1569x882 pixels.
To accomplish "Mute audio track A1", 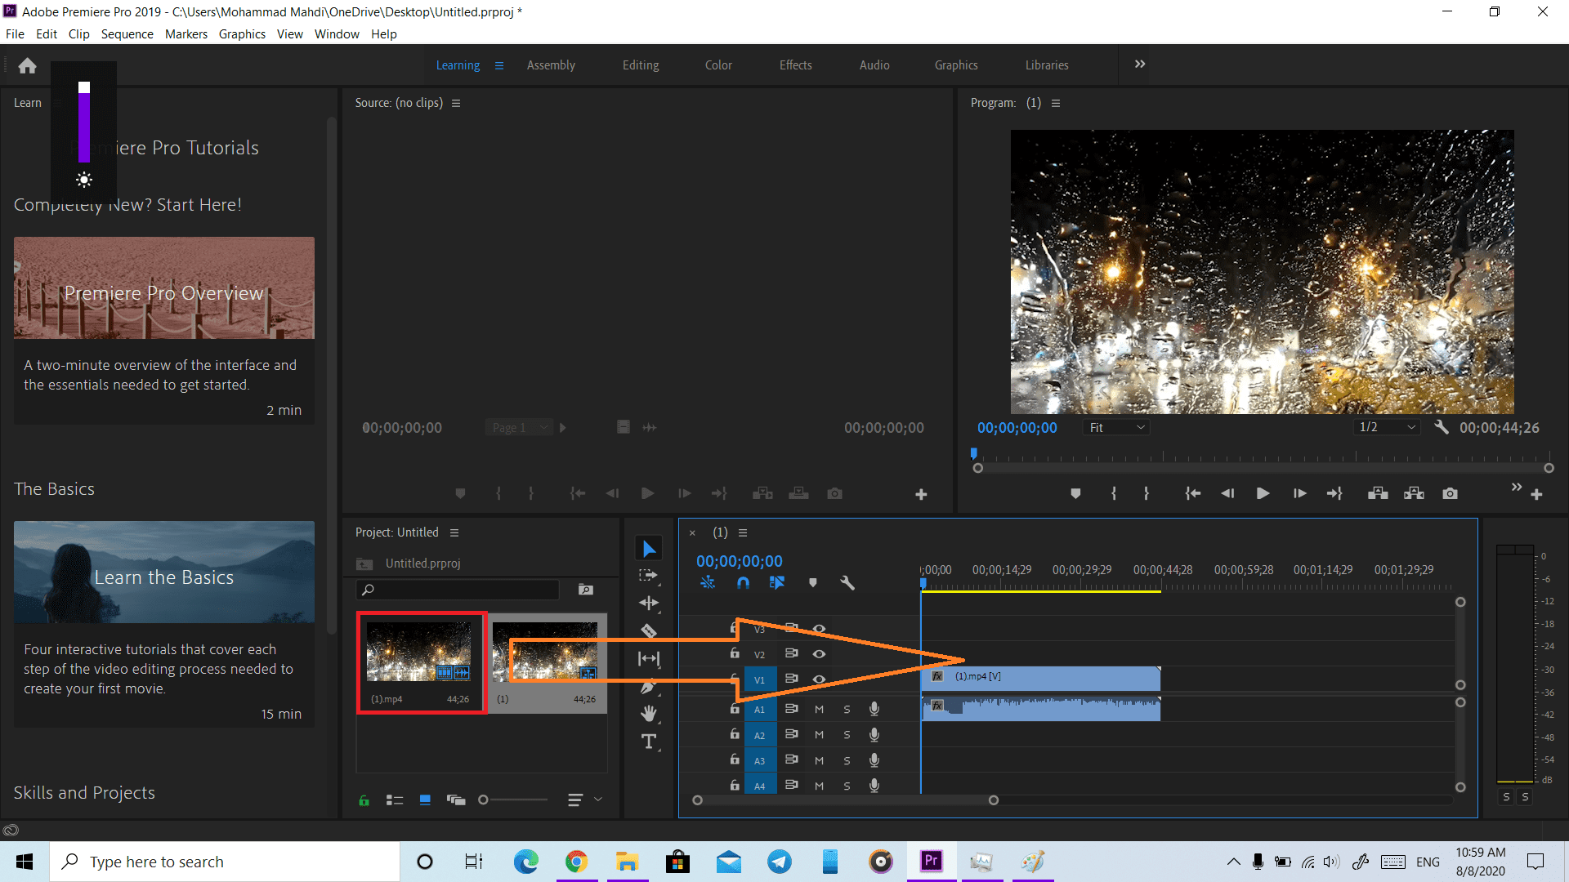I will tap(819, 709).
